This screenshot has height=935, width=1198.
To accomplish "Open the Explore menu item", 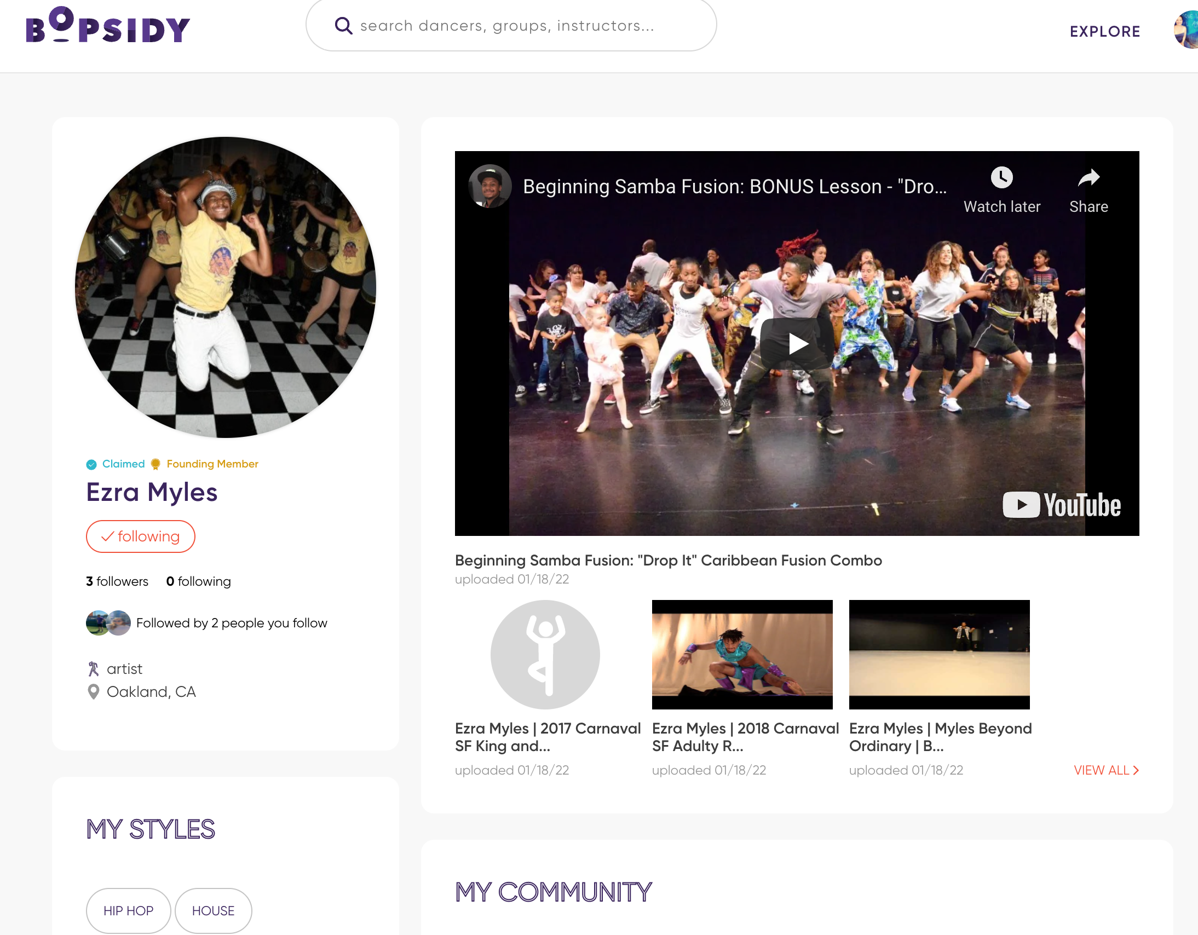I will click(1105, 31).
